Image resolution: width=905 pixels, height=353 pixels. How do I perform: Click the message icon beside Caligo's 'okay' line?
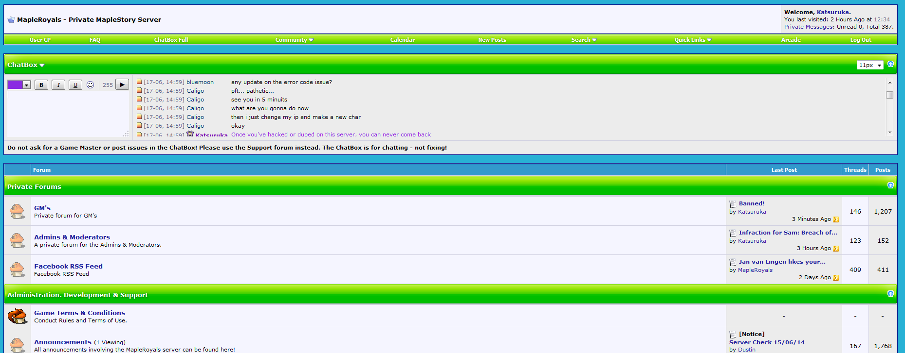pyautogui.click(x=139, y=125)
